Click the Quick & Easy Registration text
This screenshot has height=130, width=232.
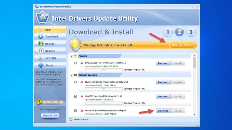(50, 109)
